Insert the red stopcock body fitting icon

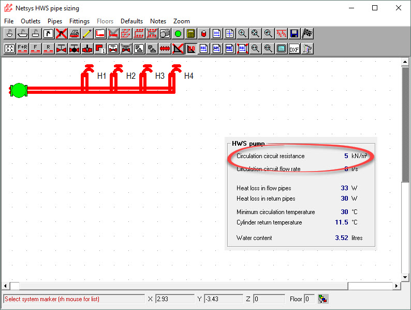coord(87,49)
